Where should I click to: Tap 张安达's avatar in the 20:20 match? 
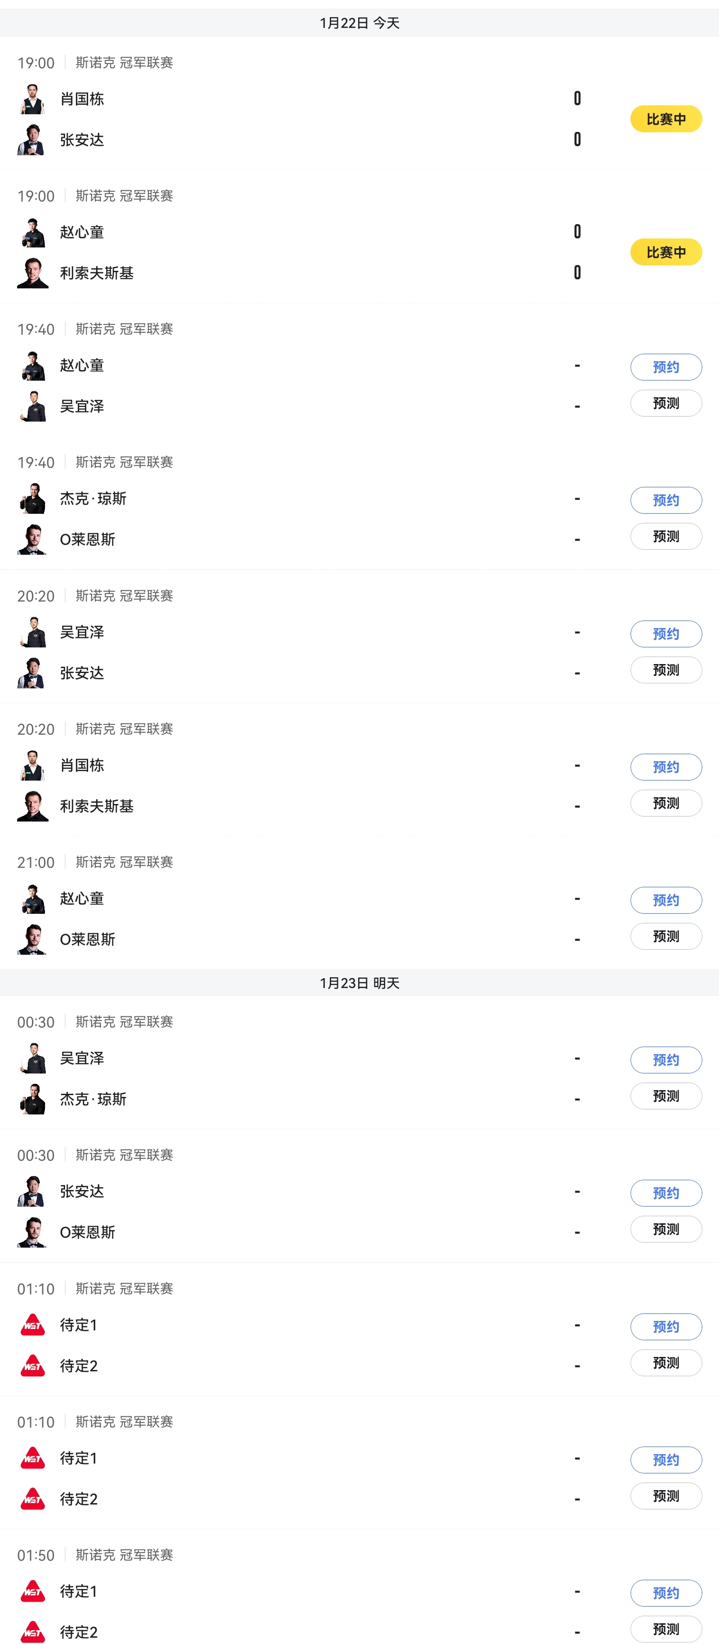pos(32,673)
